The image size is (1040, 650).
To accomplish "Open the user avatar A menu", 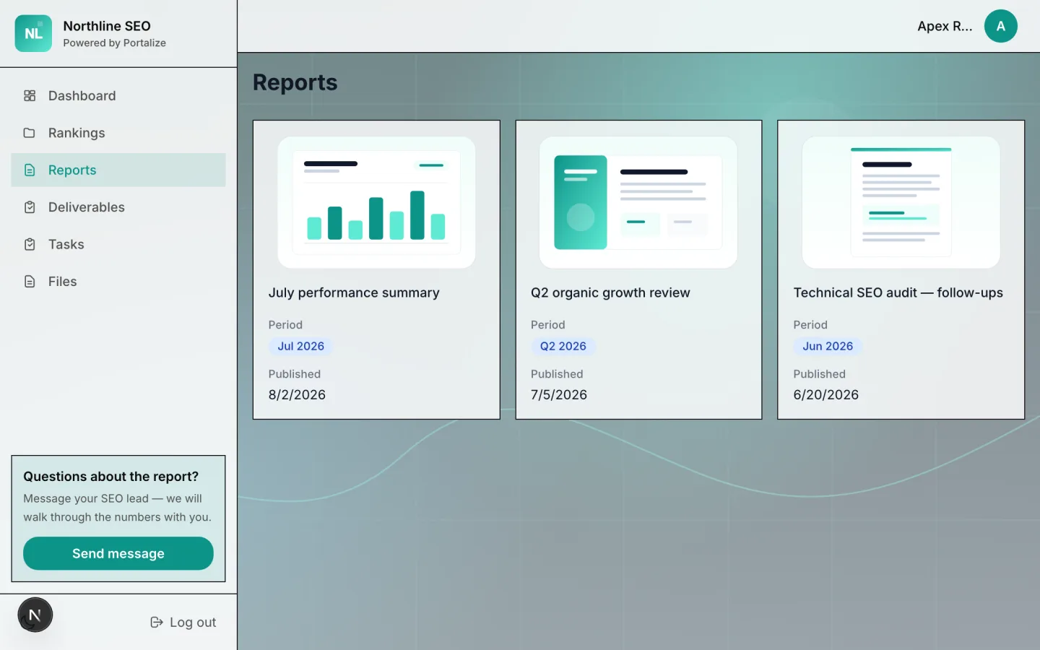I will coord(1000,26).
